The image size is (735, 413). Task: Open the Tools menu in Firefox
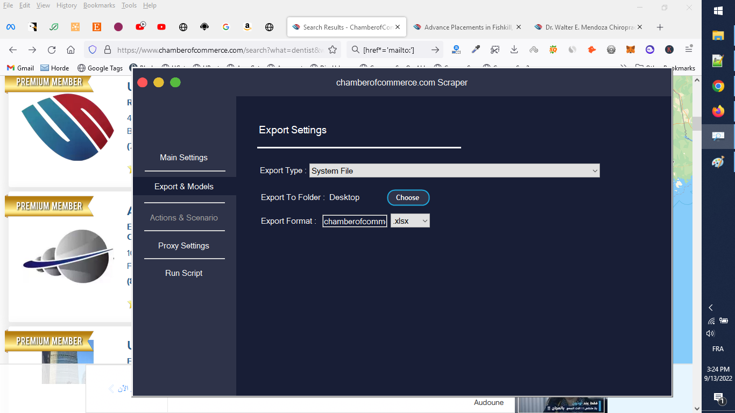[x=129, y=5]
